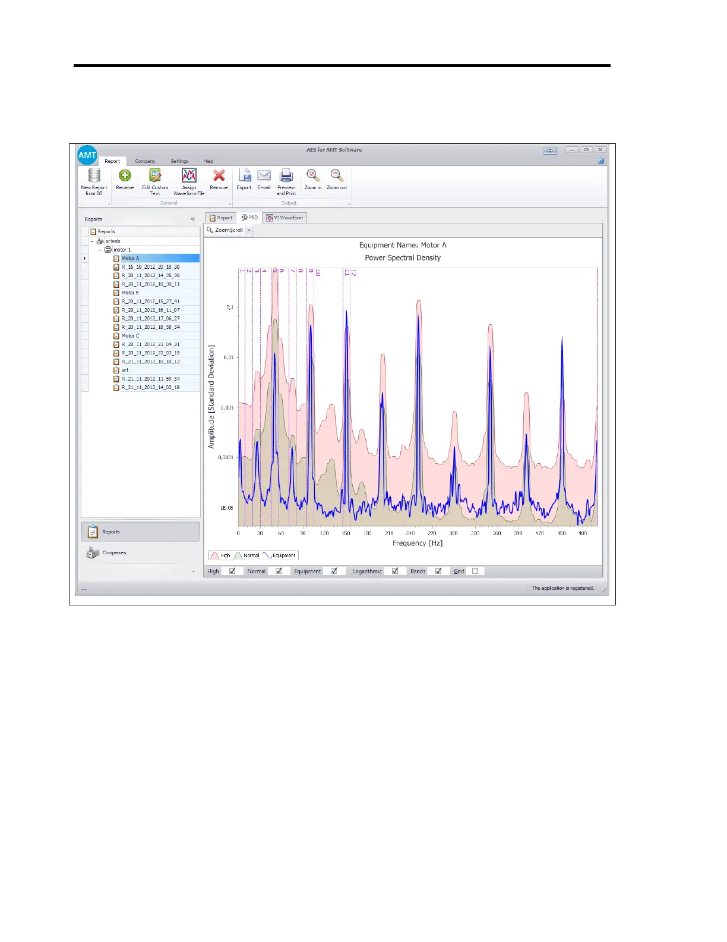Enable the Grid checkbox
The width and height of the screenshot is (727, 942).
click(475, 571)
